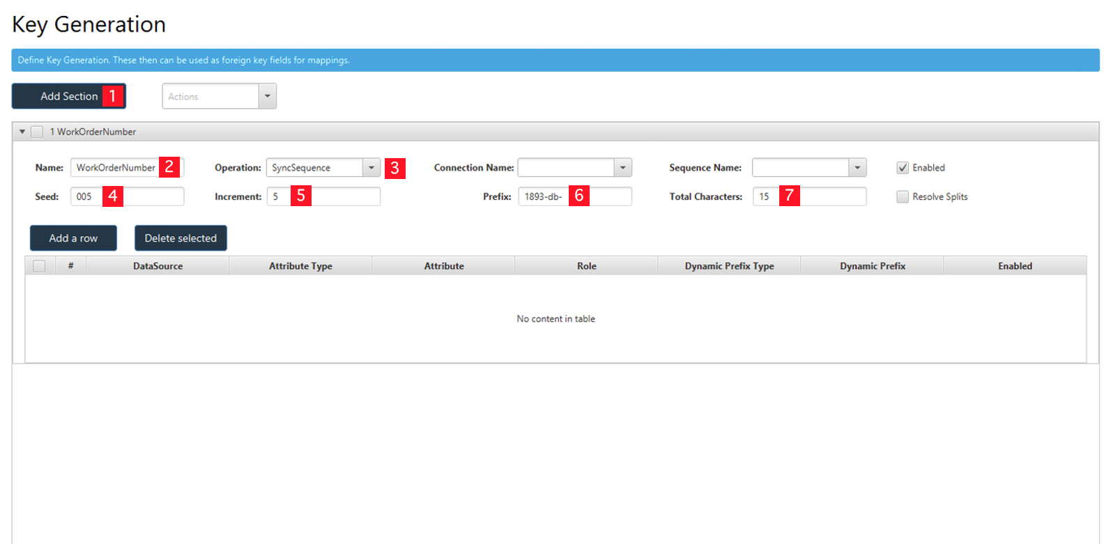1111x544 pixels.
Task: Click the Dynamic Prefix column header
Action: (x=873, y=266)
